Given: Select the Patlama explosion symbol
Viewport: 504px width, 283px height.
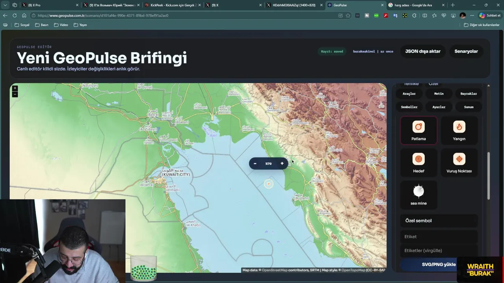Looking at the screenshot, I should (419, 130).
